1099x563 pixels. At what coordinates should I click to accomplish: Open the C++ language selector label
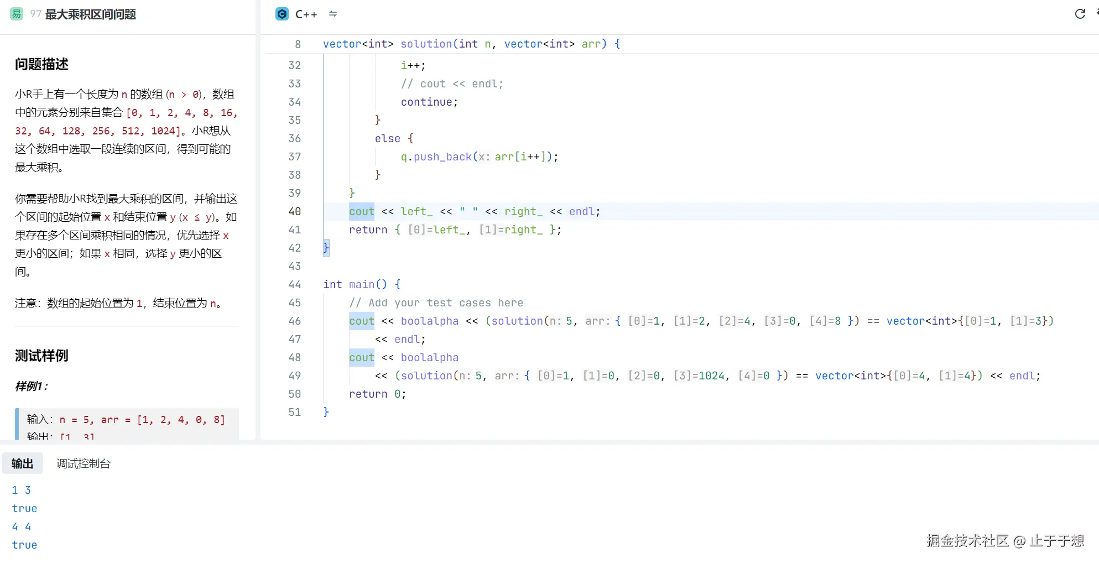306,14
